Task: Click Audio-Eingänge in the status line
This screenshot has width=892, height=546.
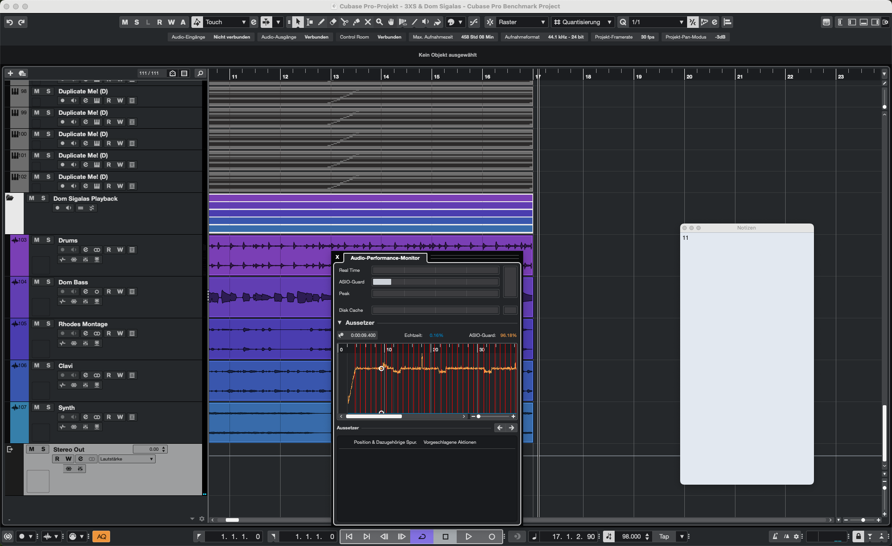Action: point(188,37)
